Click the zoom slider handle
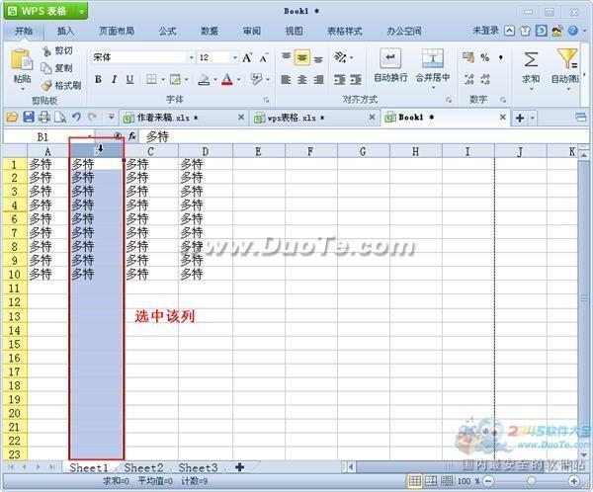 (532, 481)
